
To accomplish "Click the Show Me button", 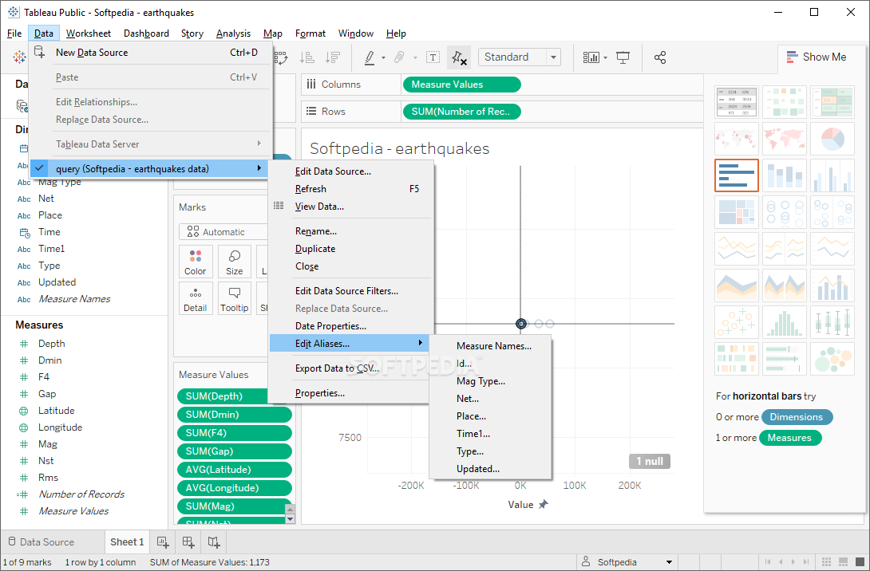I will coord(817,57).
